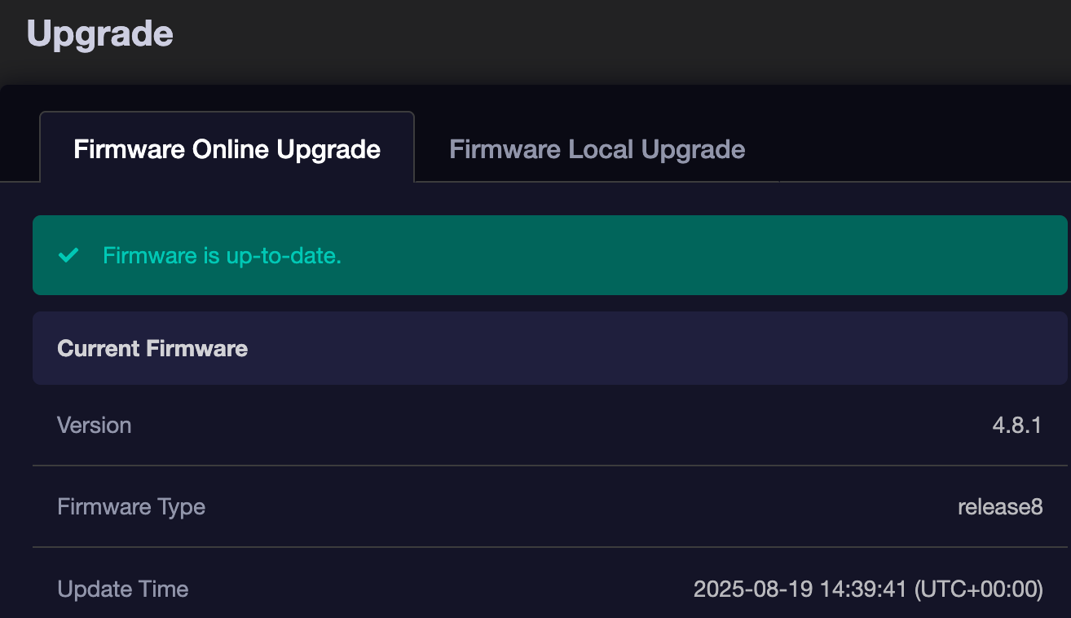
Task: Click the release8 firmware type value
Action: 1000,506
